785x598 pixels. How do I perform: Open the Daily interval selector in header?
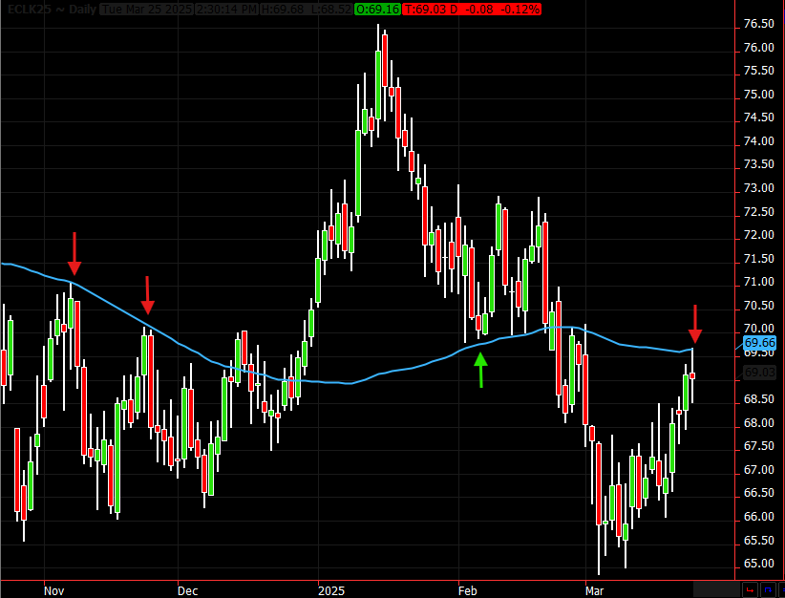[x=83, y=9]
